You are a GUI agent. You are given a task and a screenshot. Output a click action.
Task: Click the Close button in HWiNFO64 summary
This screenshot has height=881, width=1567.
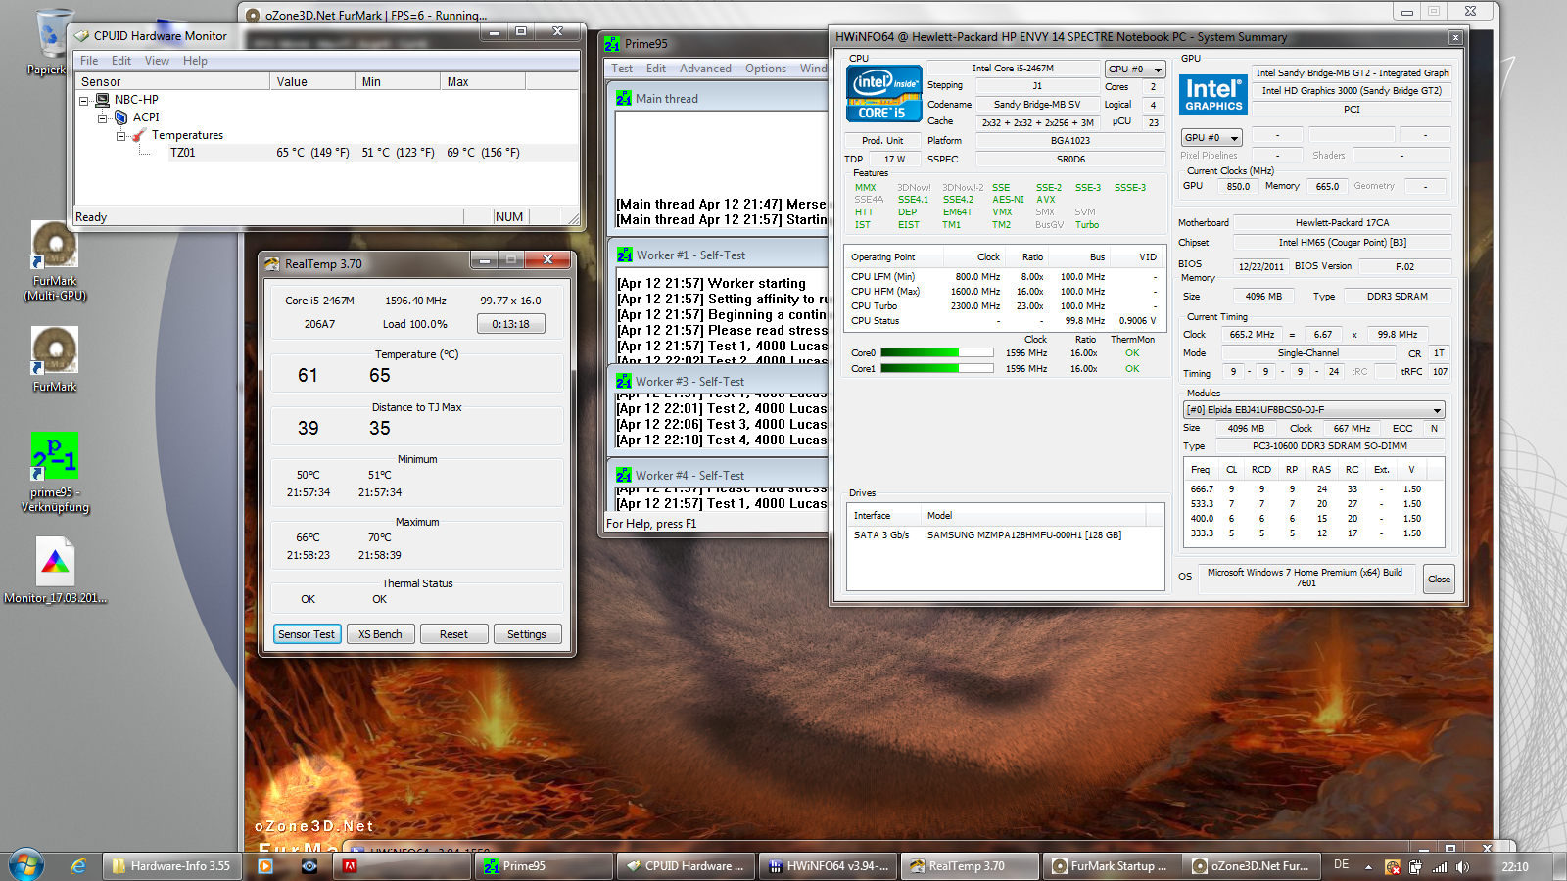[x=1439, y=579]
